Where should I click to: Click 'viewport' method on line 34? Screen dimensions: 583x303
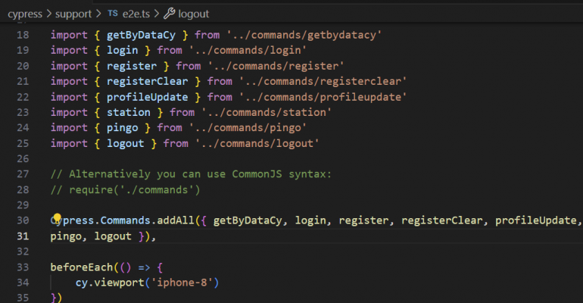(x=119, y=283)
